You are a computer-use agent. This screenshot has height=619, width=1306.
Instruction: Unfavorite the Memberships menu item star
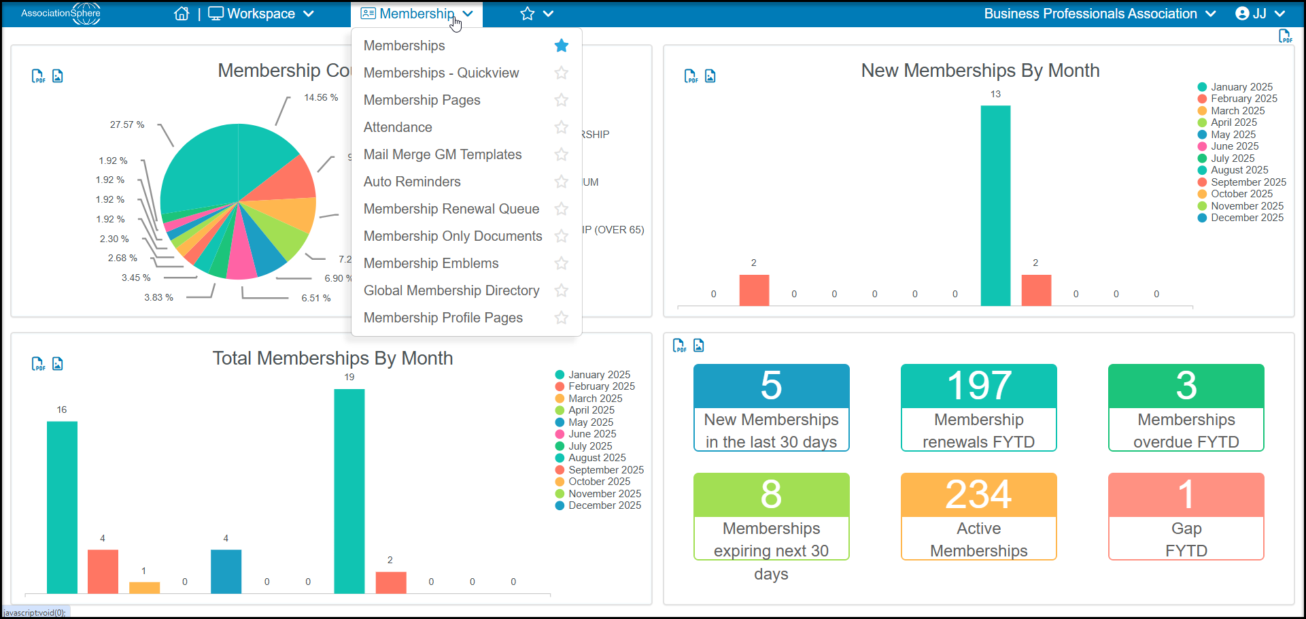click(x=562, y=46)
